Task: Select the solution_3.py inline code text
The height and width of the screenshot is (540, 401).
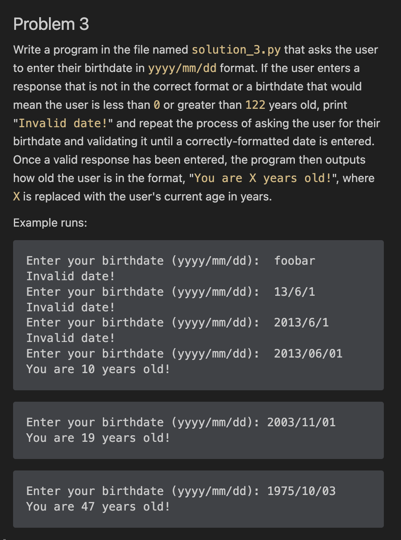Action: click(236, 50)
